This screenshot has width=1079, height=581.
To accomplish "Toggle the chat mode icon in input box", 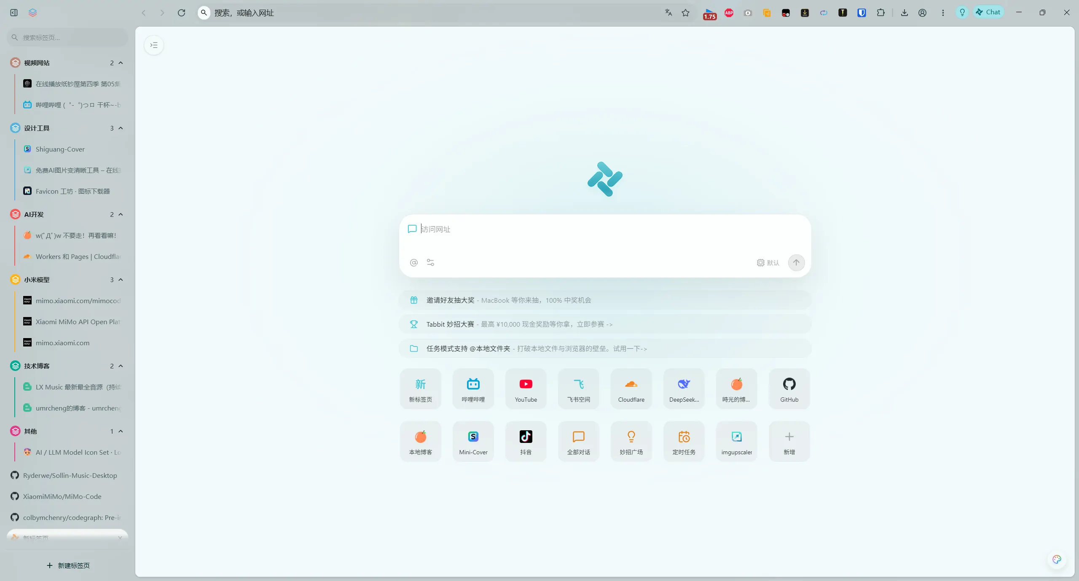I will [412, 229].
